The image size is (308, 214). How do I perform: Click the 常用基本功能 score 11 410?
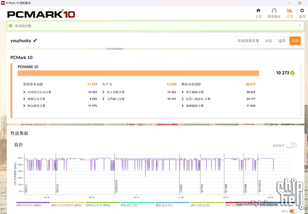point(92,84)
